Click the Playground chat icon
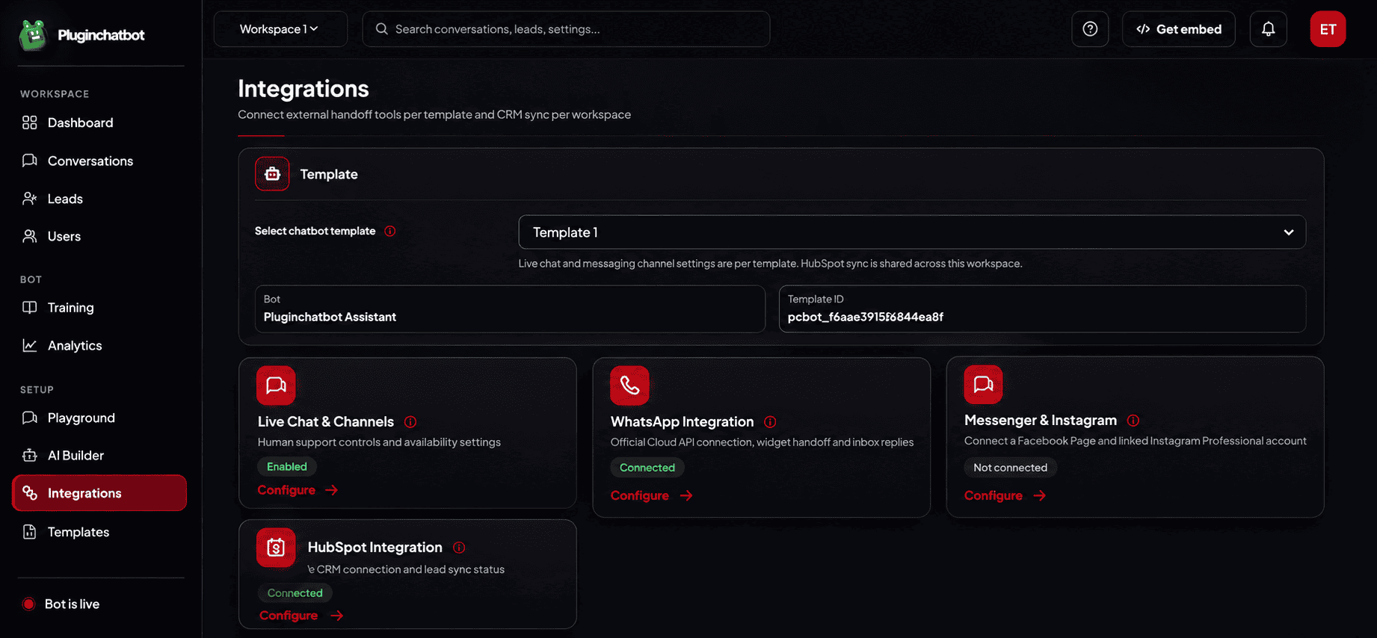The width and height of the screenshot is (1377, 638). click(30, 418)
